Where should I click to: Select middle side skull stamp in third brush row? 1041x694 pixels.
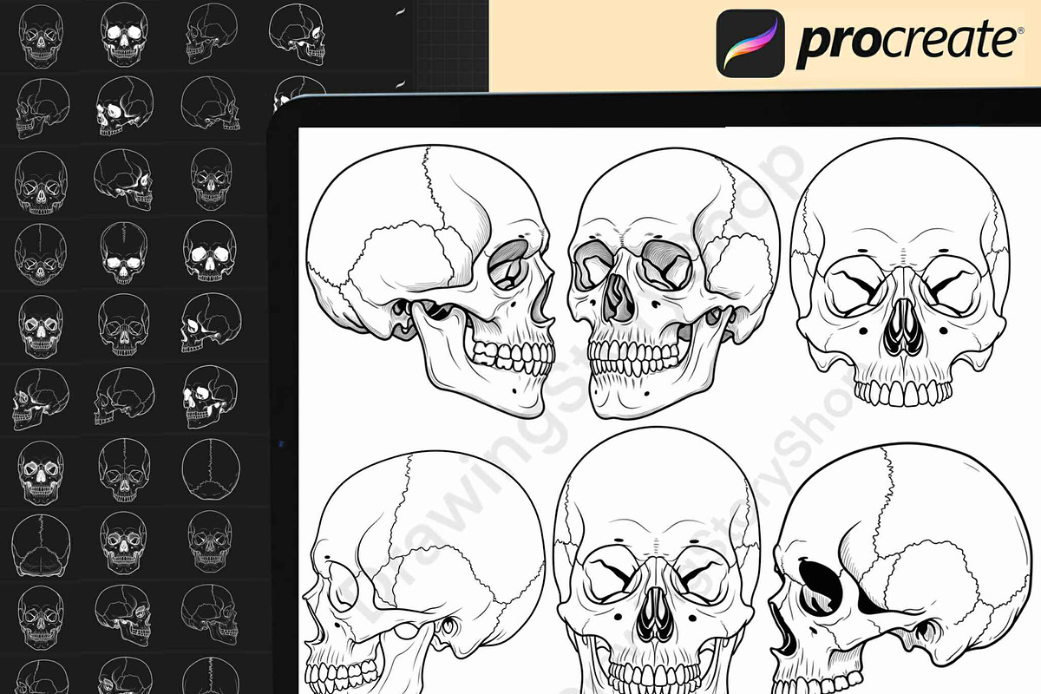point(124,180)
